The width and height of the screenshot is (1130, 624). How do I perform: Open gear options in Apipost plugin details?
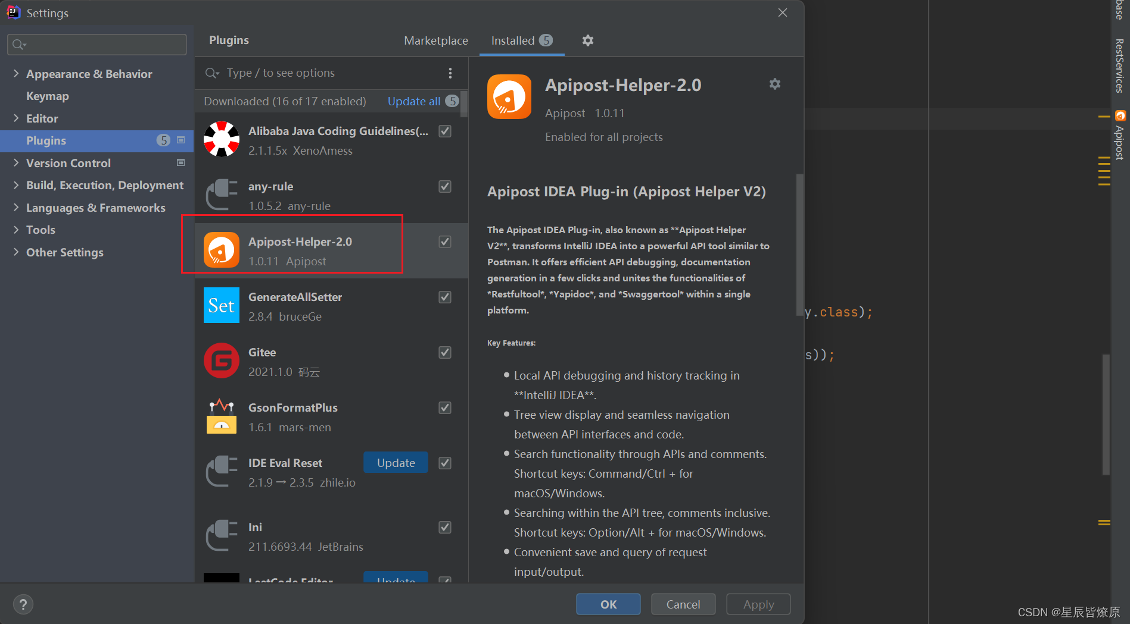(x=775, y=84)
